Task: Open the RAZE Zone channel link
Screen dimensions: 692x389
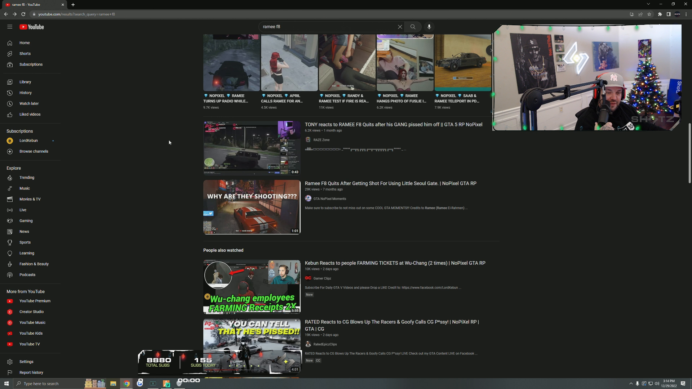Action: 321,140
